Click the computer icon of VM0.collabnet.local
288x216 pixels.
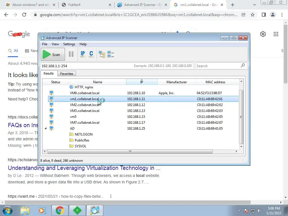51,93
